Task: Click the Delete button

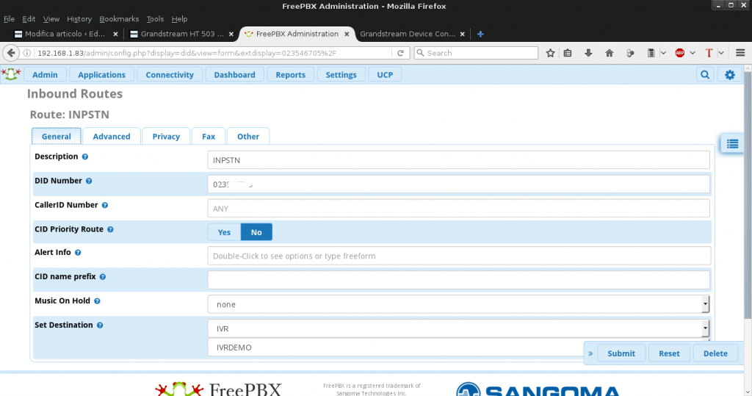Action: click(715, 353)
